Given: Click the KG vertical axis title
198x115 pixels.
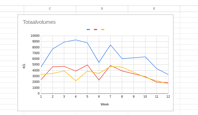Looking at the screenshot, I should [x=24, y=66].
